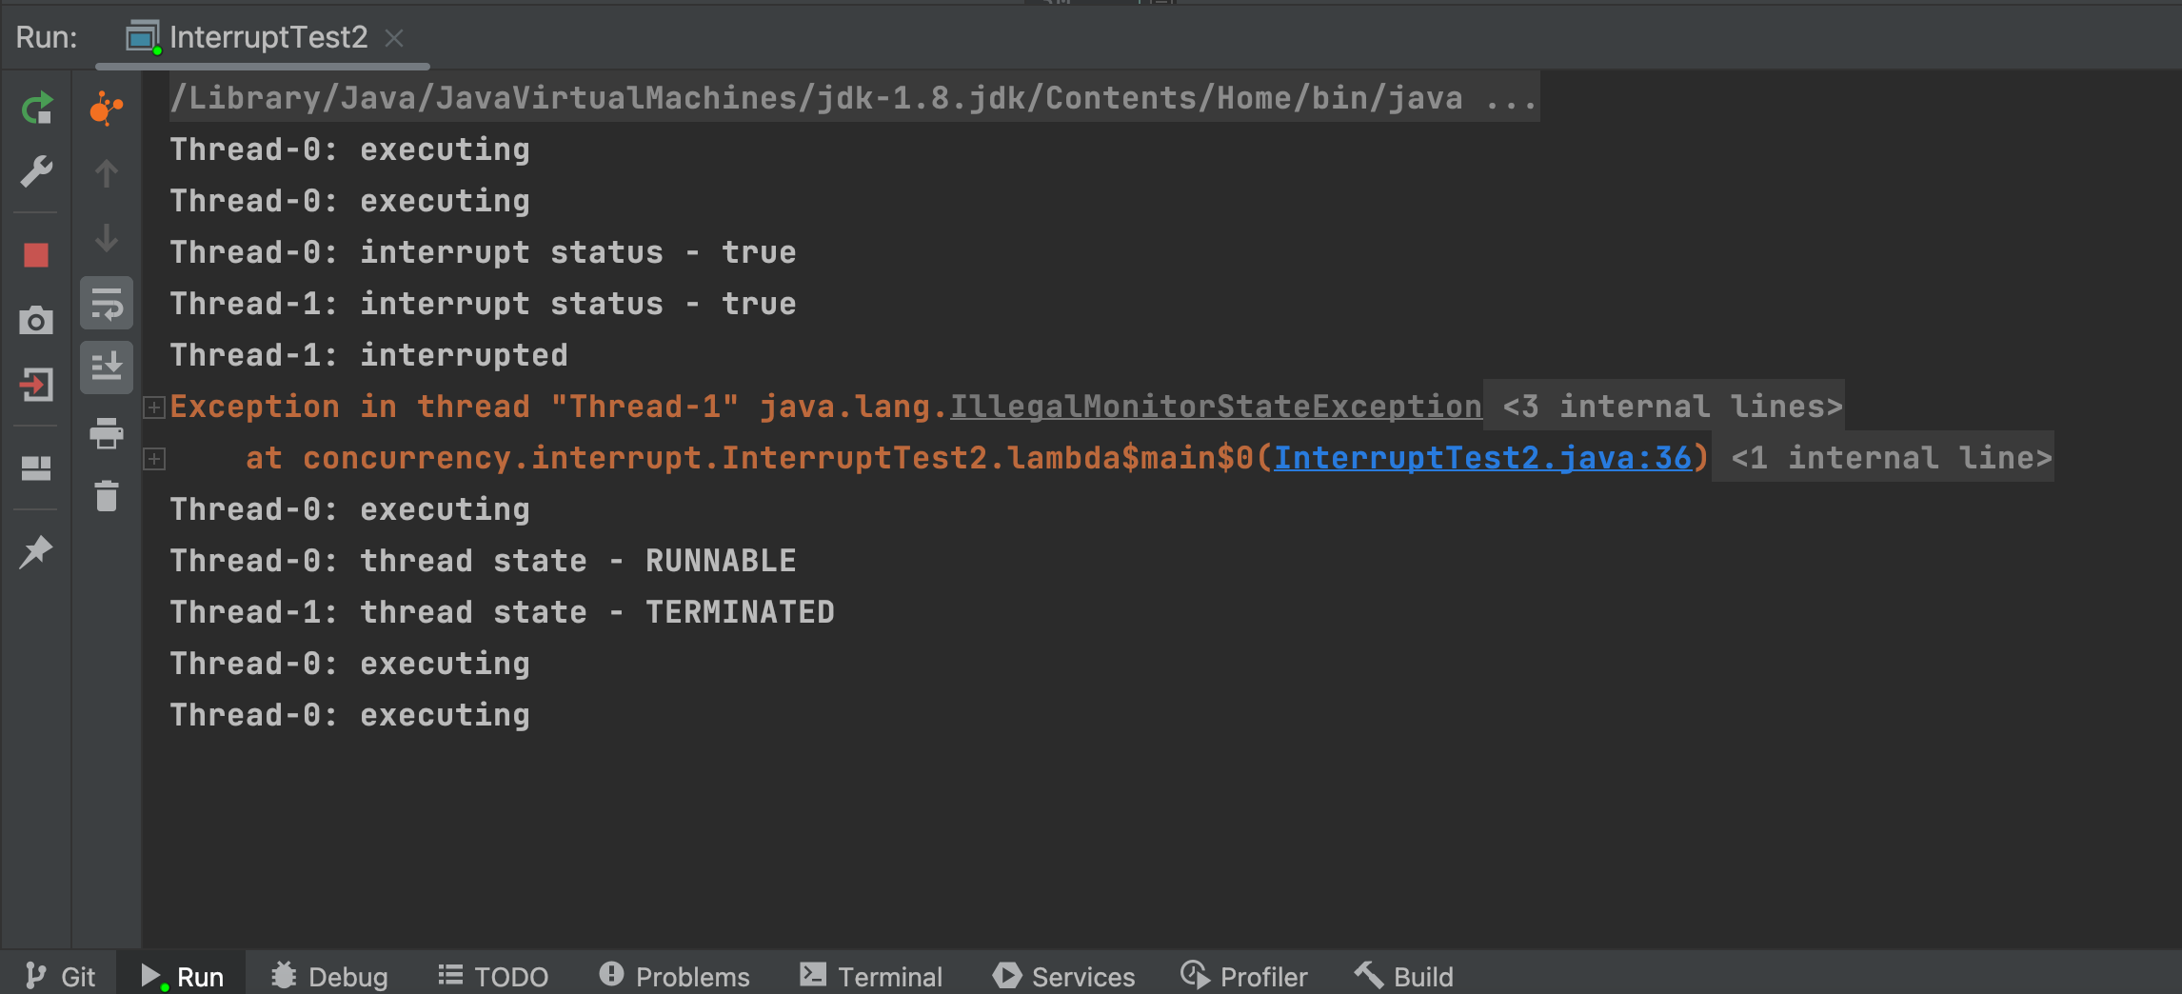Open the Build tool window
2182x994 pixels.
coord(1404,976)
